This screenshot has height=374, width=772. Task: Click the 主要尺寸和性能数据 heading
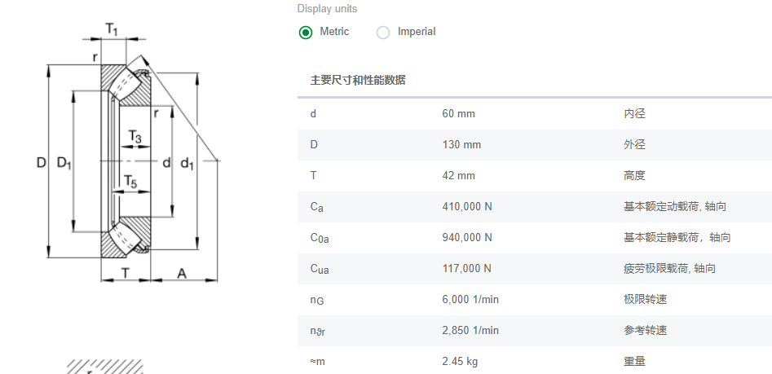coord(358,80)
